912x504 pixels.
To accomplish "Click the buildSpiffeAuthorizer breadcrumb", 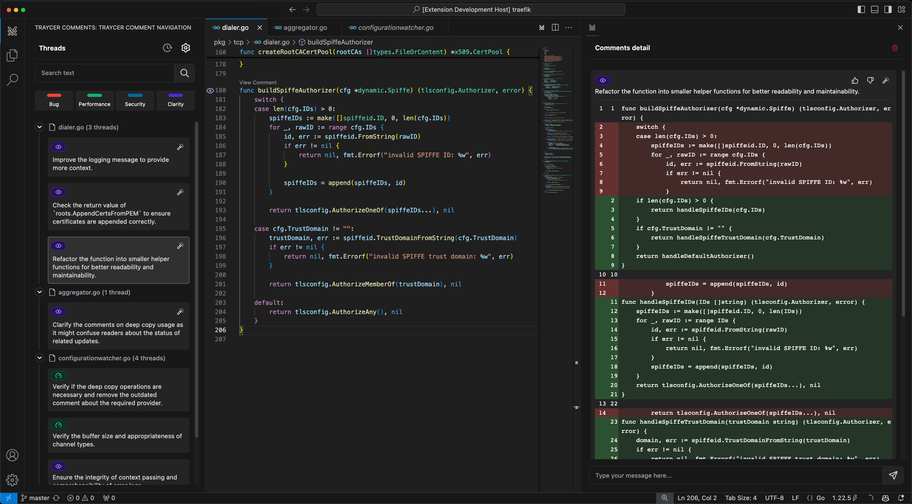I will pos(340,42).
